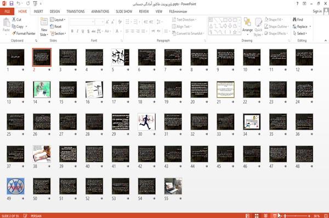The image size is (329, 218).
Task: Click PERSIAN language in status bar
Action: [x=36, y=216]
